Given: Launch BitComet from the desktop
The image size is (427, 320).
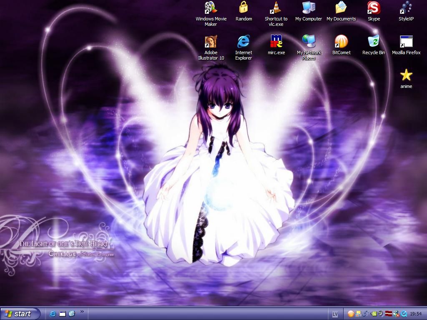Looking at the screenshot, I should click(341, 45).
